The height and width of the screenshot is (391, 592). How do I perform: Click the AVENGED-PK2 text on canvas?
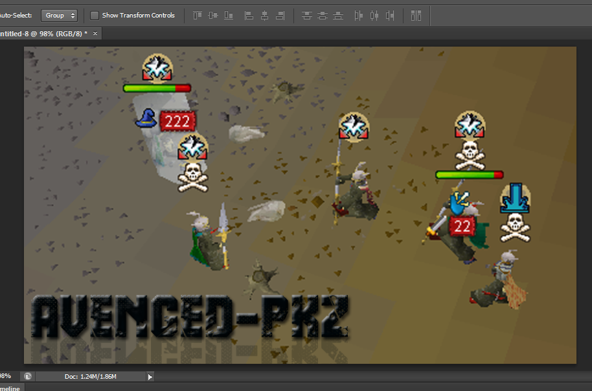click(x=190, y=317)
